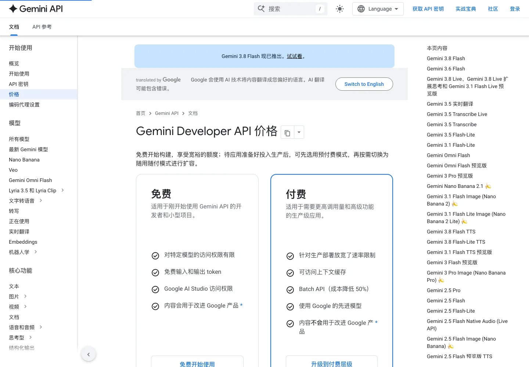The width and height of the screenshot is (529, 367).
Task: Click the check icon beside 可访问上下文缓存
Action: [x=290, y=273]
